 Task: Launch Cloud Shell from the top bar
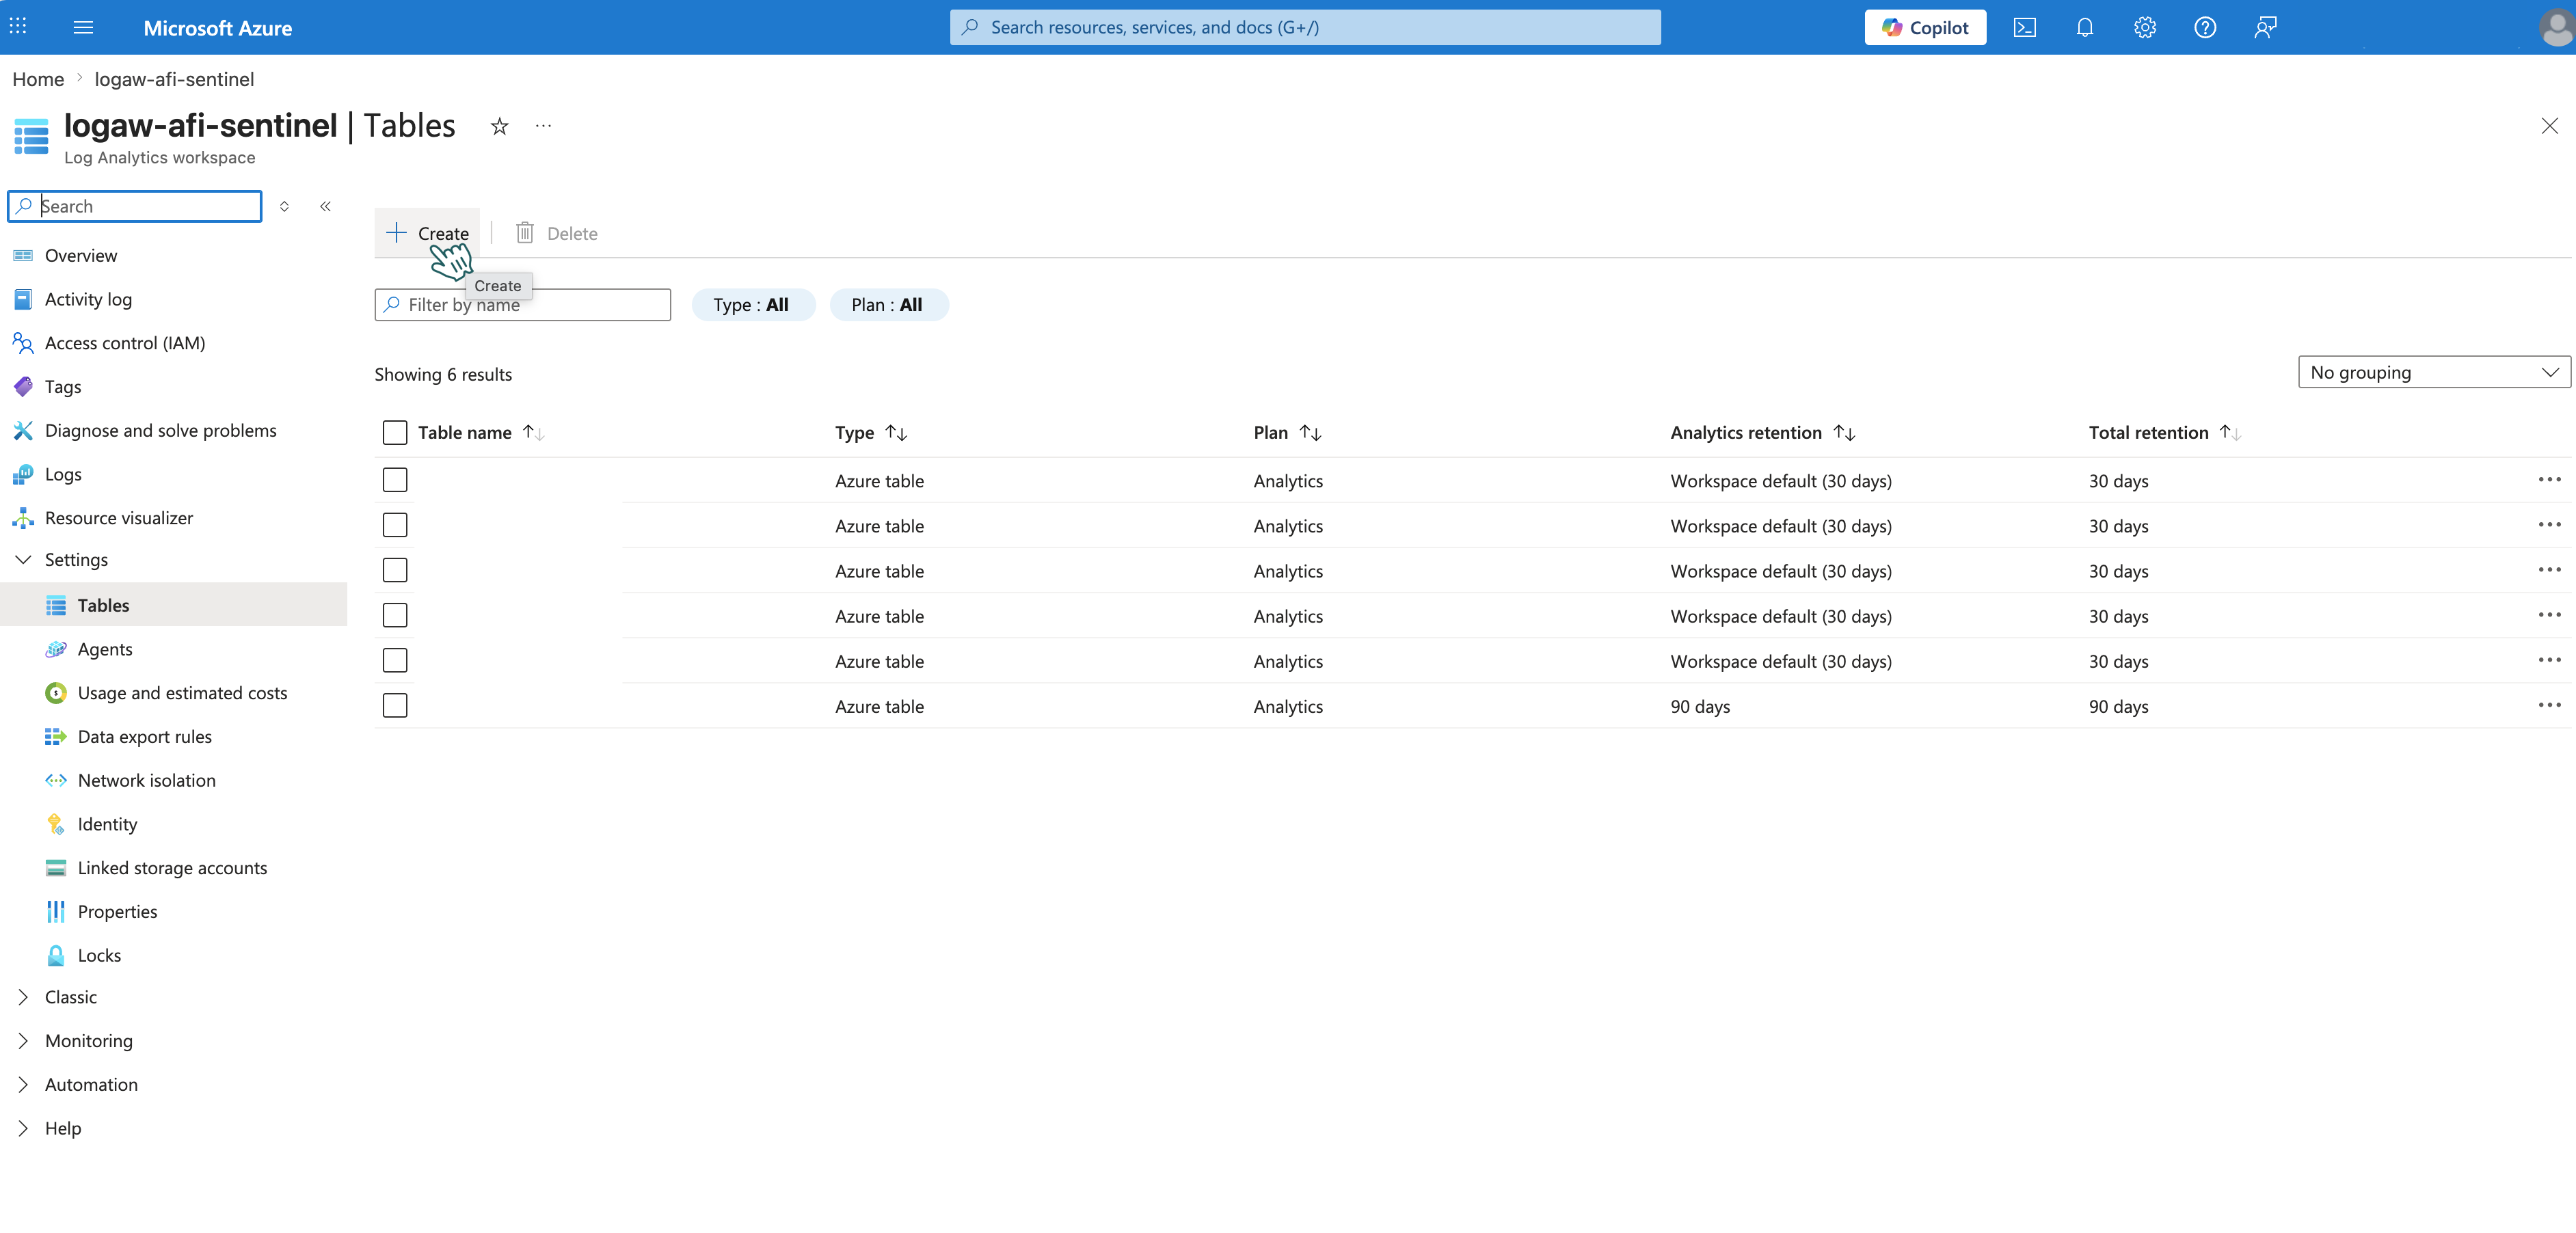tap(2024, 27)
